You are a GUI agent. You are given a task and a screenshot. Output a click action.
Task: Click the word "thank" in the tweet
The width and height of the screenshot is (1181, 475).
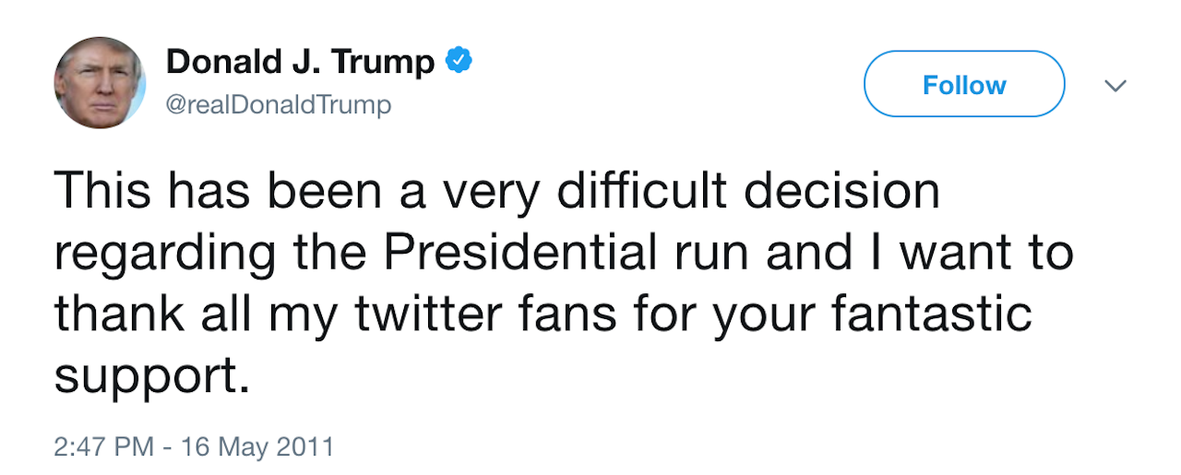[x=128, y=315]
